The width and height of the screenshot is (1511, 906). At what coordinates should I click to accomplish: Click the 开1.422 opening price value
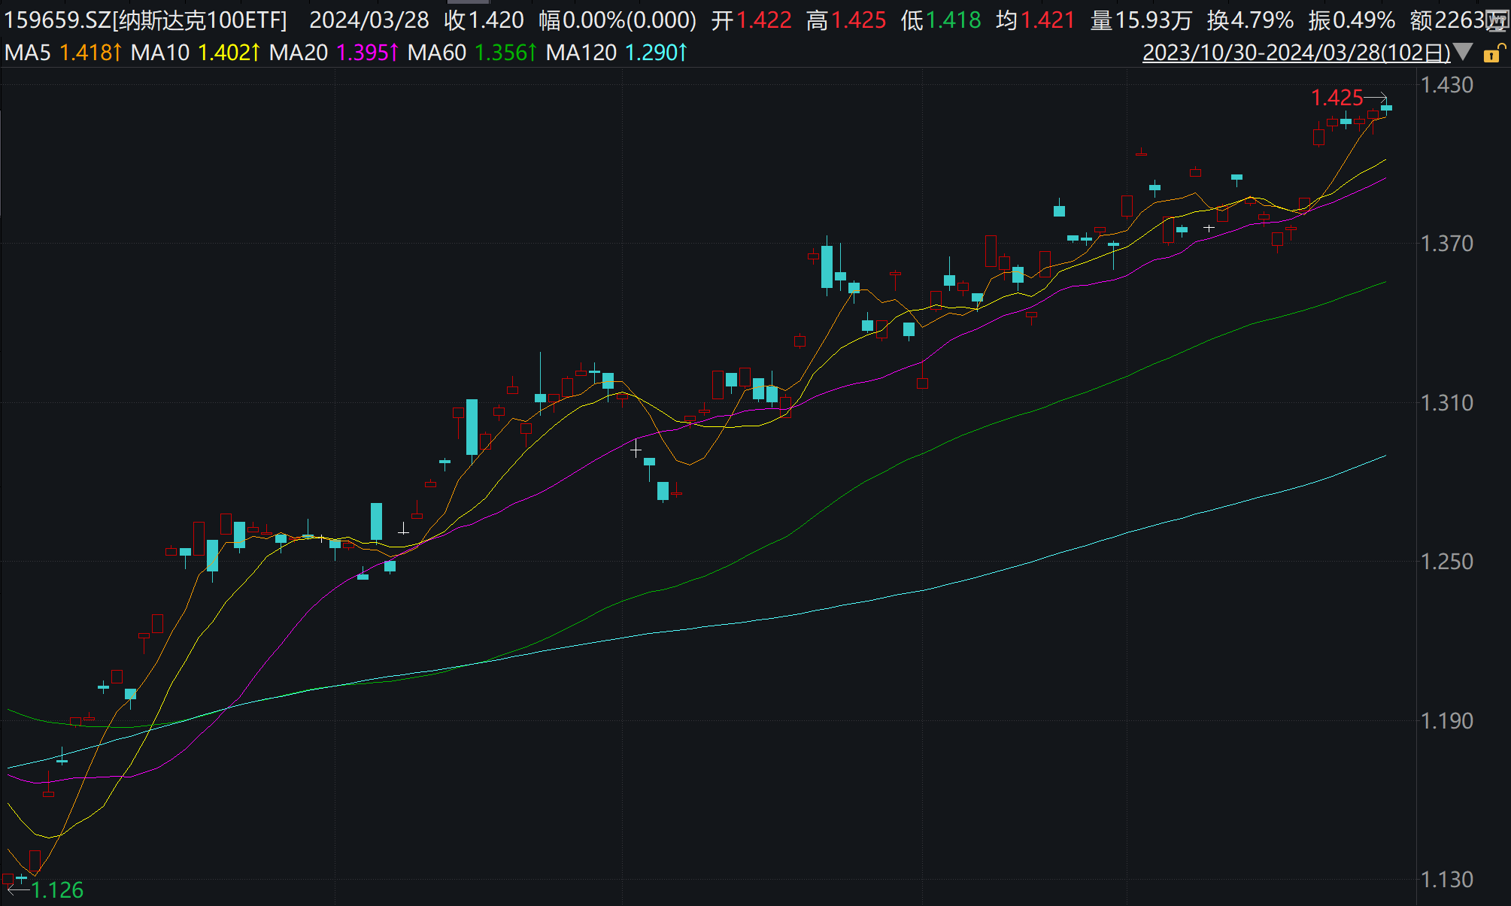click(x=751, y=20)
